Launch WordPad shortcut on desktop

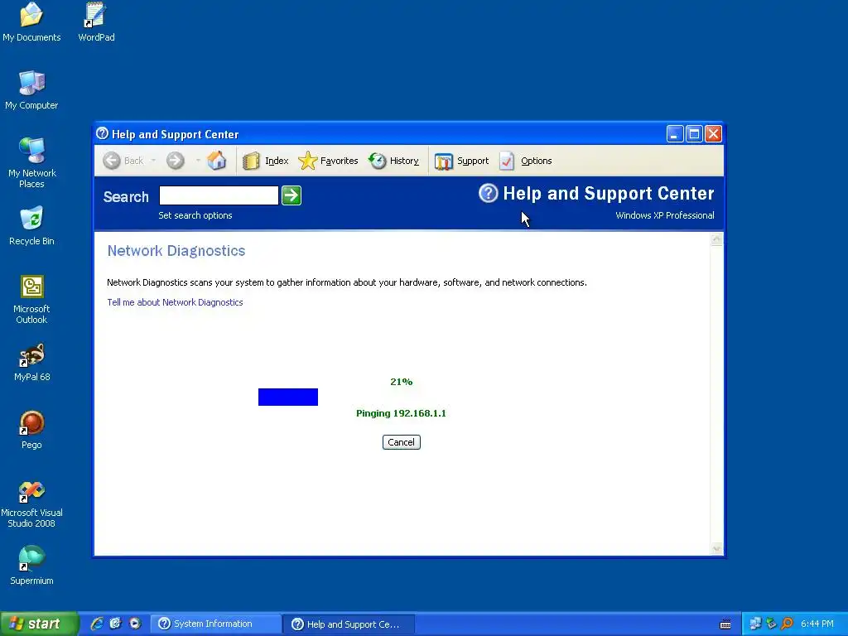[96, 22]
